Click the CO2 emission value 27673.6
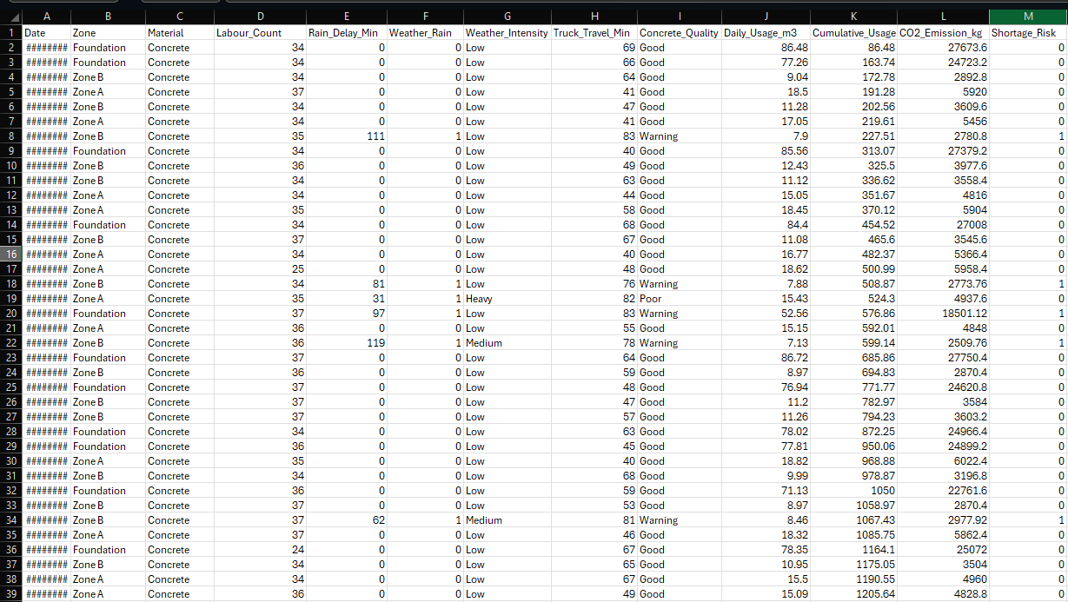This screenshot has height=602, width=1068. tap(944, 48)
